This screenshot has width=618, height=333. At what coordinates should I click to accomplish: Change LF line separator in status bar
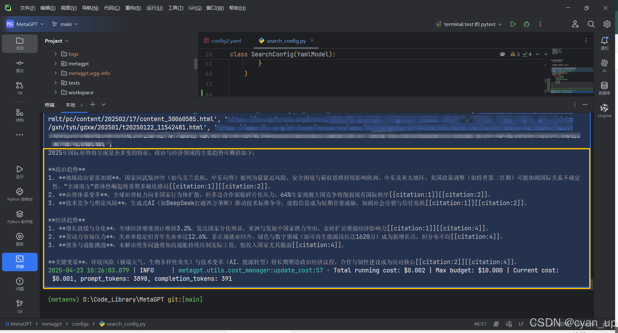pos(521,324)
